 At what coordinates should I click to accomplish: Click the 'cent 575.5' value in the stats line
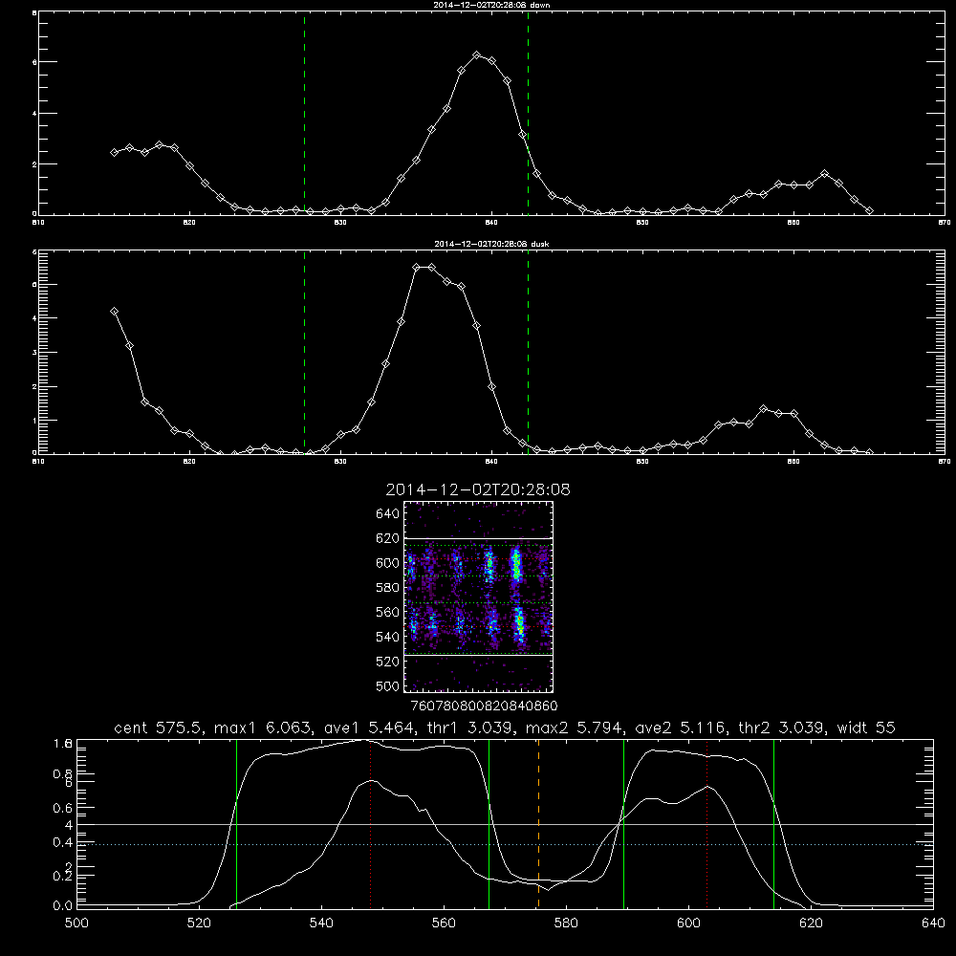(x=158, y=728)
